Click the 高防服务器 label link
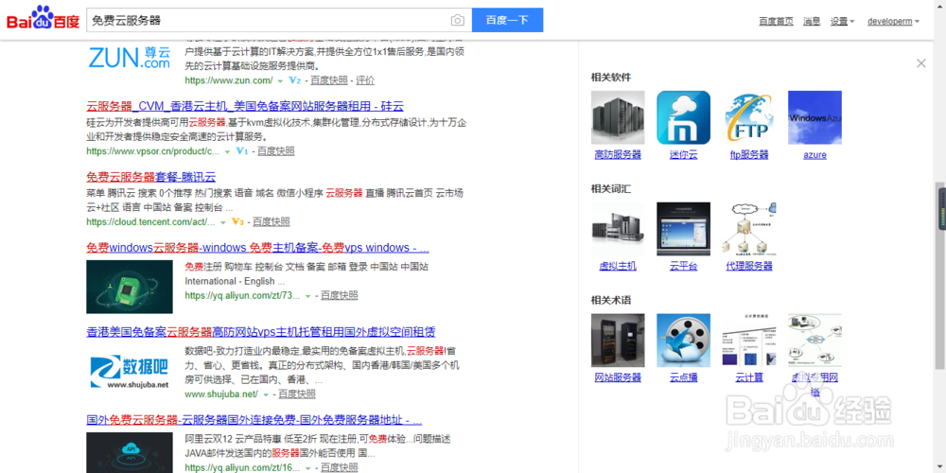The height and width of the screenshot is (473, 946). (x=618, y=155)
